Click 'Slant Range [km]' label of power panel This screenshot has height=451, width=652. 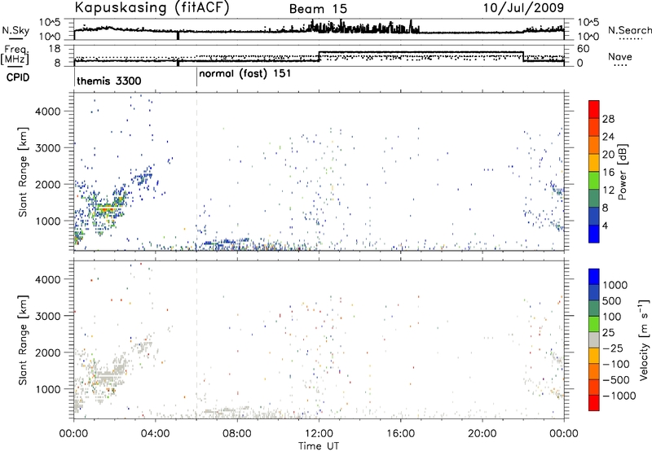[x=24, y=172]
